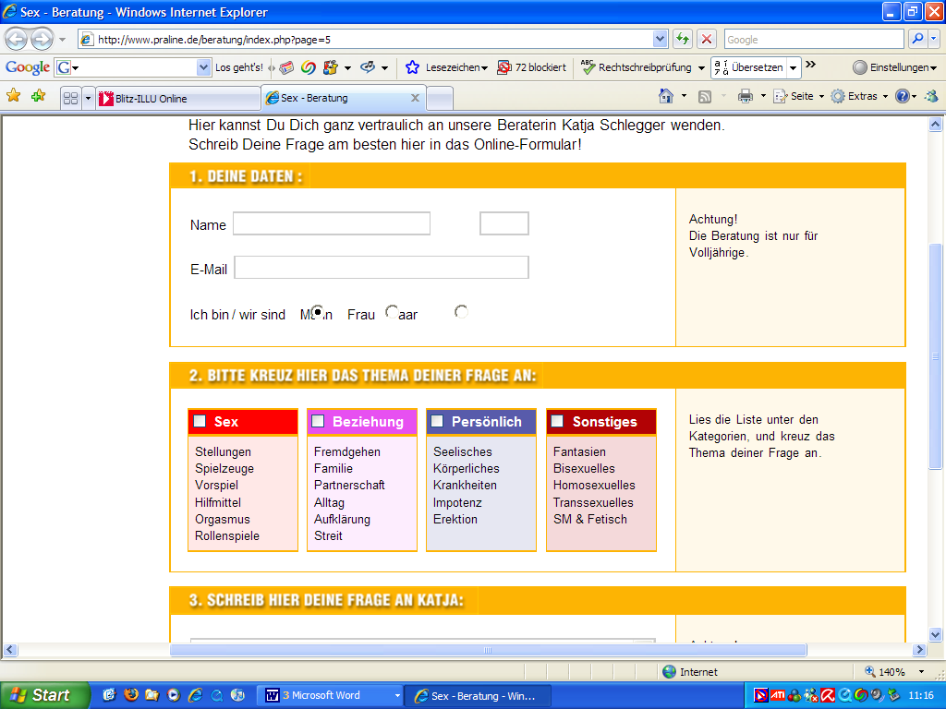Screen dimensions: 946x709
Task: Open the Lesezeichen dropdown in Google toolbar
Action: pyautogui.click(x=455, y=67)
